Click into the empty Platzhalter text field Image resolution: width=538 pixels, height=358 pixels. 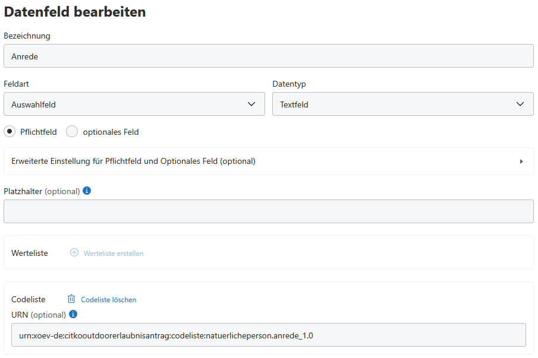click(268, 211)
